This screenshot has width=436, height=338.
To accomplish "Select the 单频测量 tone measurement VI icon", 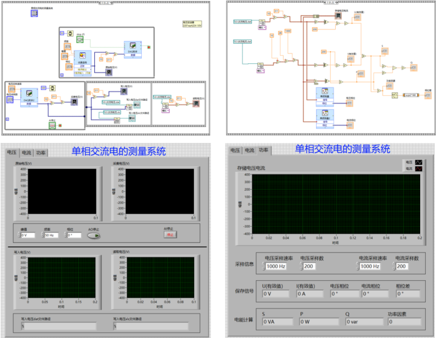I will [x=325, y=93].
